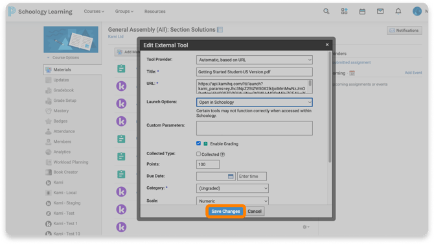Image resolution: width=434 pixels, height=244 pixels.
Task: Click the Points input field
Action: pyautogui.click(x=208, y=164)
